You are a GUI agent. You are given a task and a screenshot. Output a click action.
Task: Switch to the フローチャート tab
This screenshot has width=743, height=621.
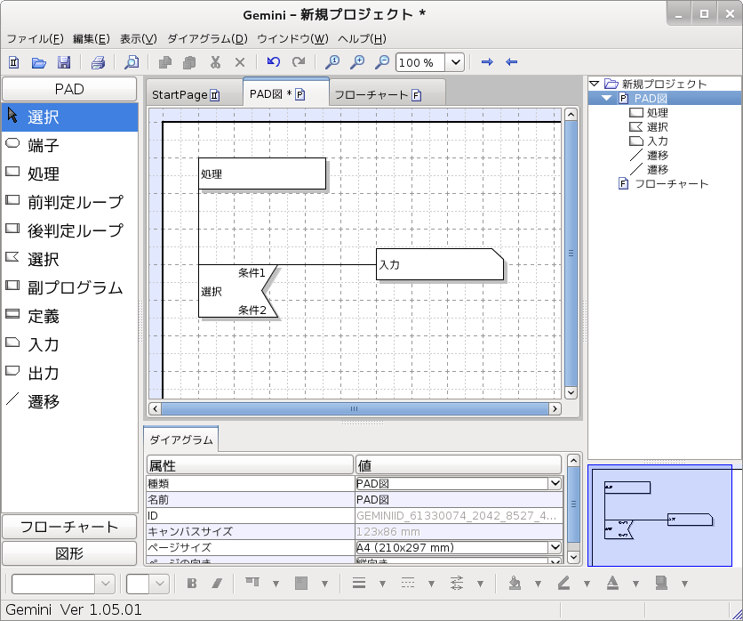tap(387, 95)
